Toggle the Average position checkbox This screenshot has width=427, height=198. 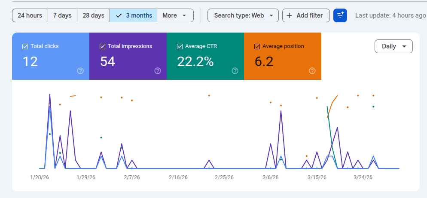point(257,46)
